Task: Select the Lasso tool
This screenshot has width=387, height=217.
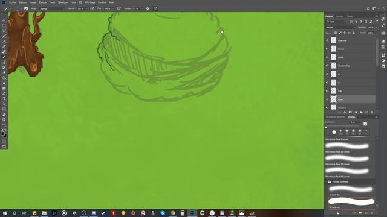Action: tap(4, 31)
